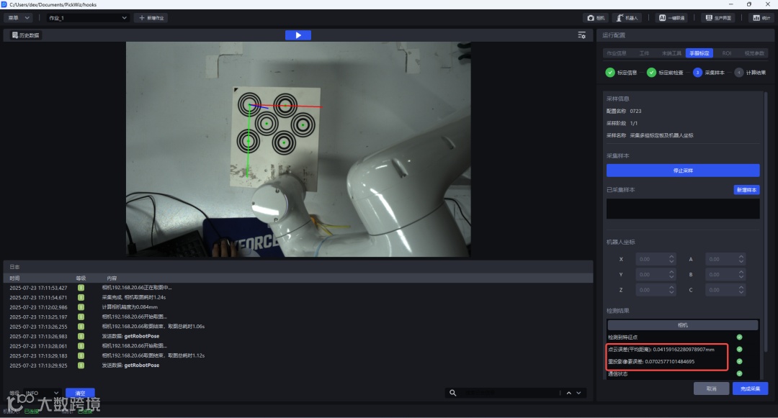The image size is (778, 418).
Task: Click the Z coordinate stepper arrows
Action: 671,290
